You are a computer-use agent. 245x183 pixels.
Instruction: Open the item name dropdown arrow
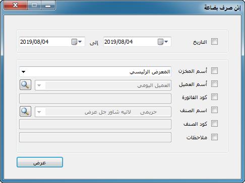tap(39, 112)
